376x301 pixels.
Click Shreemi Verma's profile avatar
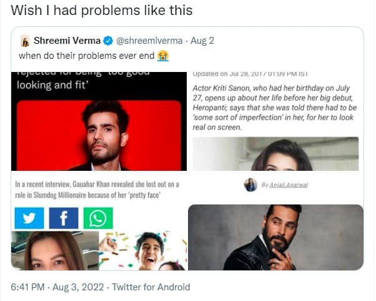point(26,42)
